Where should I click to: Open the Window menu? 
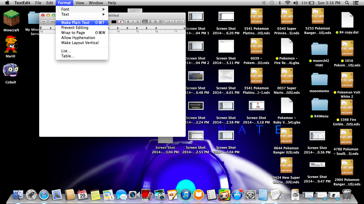(96, 3)
